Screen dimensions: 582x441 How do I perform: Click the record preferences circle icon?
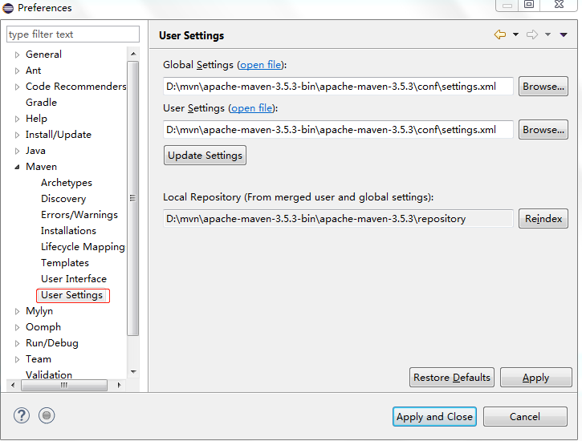click(x=47, y=415)
